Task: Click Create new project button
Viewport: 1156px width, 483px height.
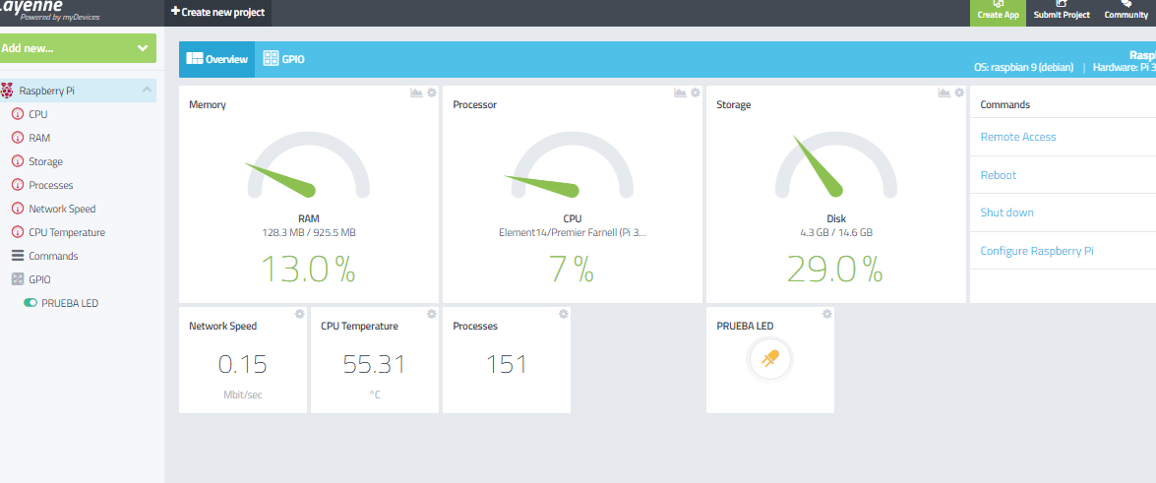Action: tap(217, 12)
